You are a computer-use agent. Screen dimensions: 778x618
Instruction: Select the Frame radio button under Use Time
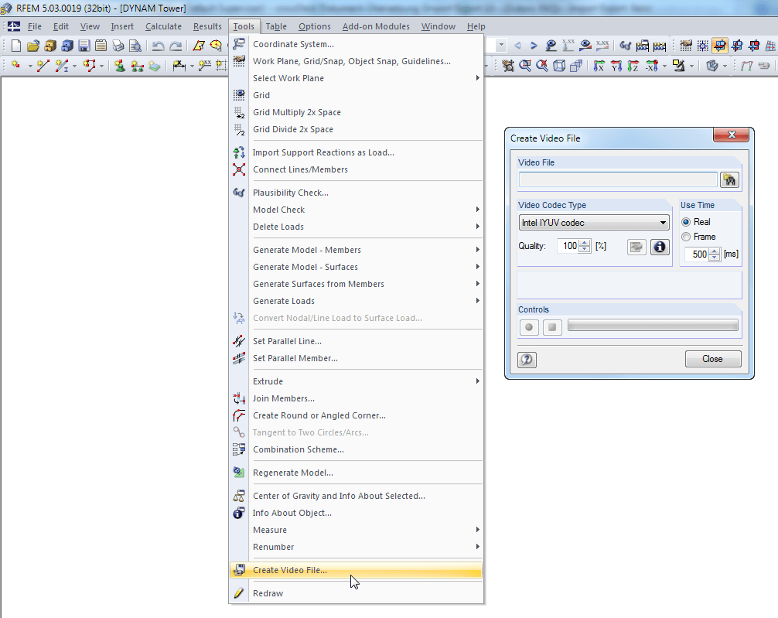[687, 235]
